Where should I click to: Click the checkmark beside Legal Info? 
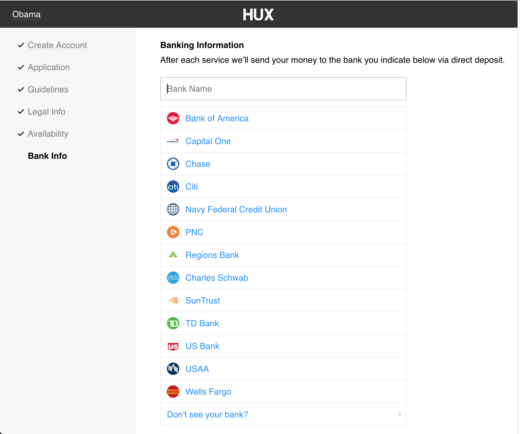tap(21, 112)
